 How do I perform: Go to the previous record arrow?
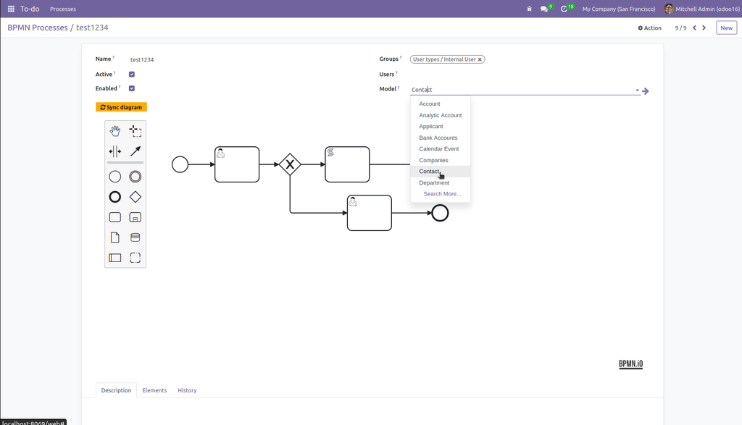point(695,28)
